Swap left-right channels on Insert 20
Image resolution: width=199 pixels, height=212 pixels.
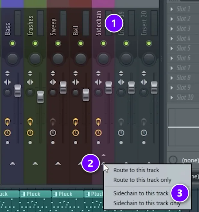(x=144, y=82)
